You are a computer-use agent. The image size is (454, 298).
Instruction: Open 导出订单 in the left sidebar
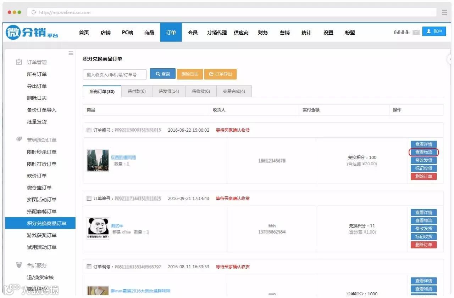point(37,86)
